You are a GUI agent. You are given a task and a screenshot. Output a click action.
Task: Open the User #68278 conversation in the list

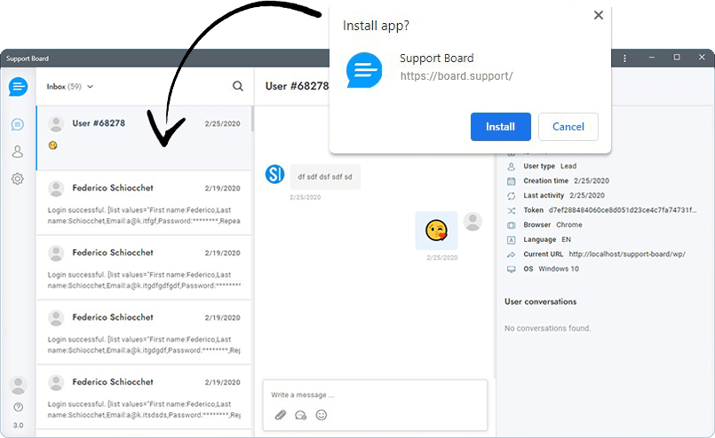(144, 138)
